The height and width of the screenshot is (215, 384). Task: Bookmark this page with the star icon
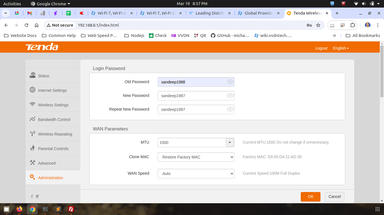point(318,25)
